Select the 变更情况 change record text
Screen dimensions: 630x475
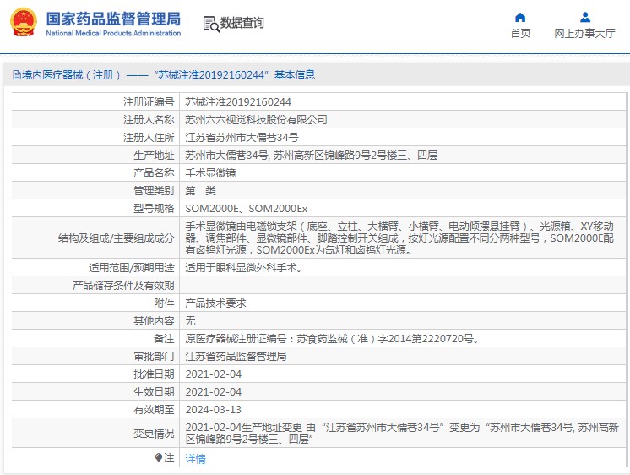coord(402,434)
